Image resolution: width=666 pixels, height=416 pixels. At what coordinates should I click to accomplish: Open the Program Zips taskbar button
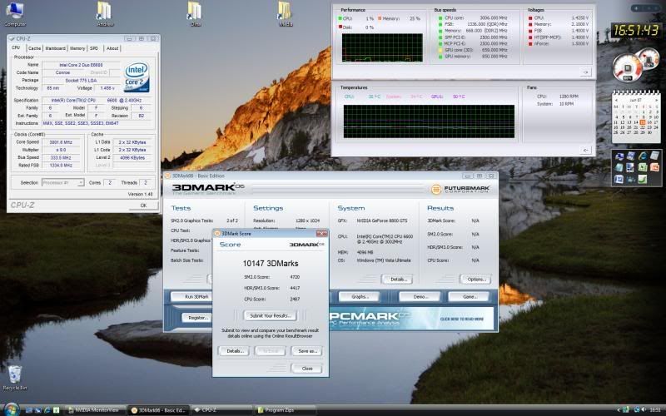point(285,410)
